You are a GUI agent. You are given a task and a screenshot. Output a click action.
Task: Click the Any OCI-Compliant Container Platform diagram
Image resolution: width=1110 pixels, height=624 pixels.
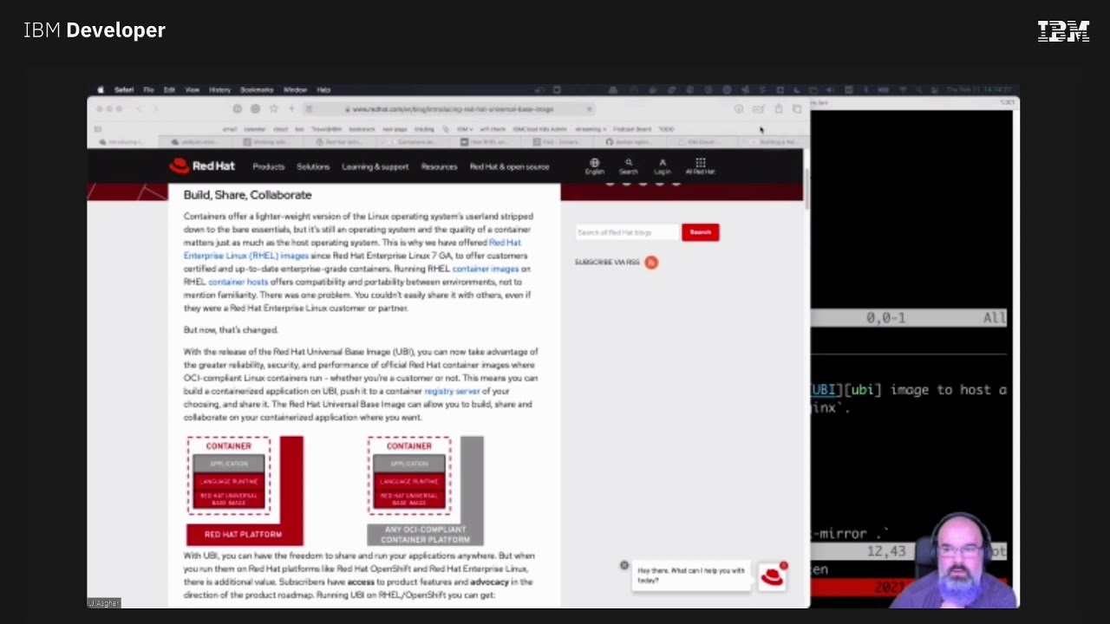tap(425, 491)
